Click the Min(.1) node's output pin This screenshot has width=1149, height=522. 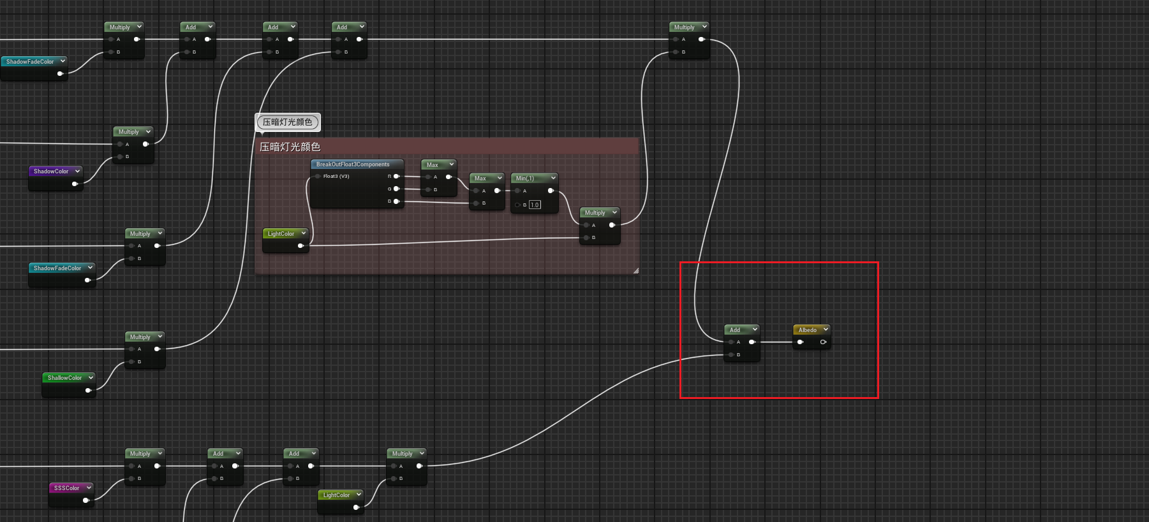coord(551,191)
